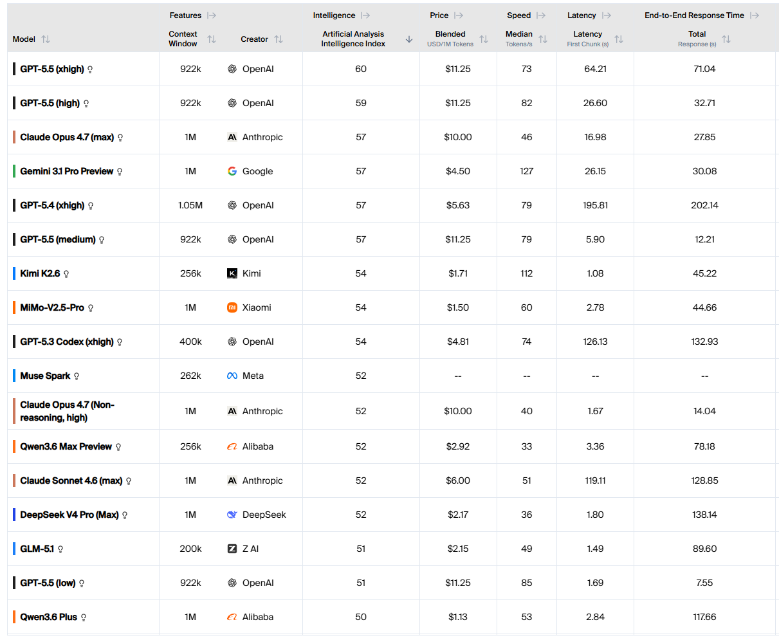Select DeepSeek creator cell text
The width and height of the screenshot is (779, 640).
click(x=264, y=515)
